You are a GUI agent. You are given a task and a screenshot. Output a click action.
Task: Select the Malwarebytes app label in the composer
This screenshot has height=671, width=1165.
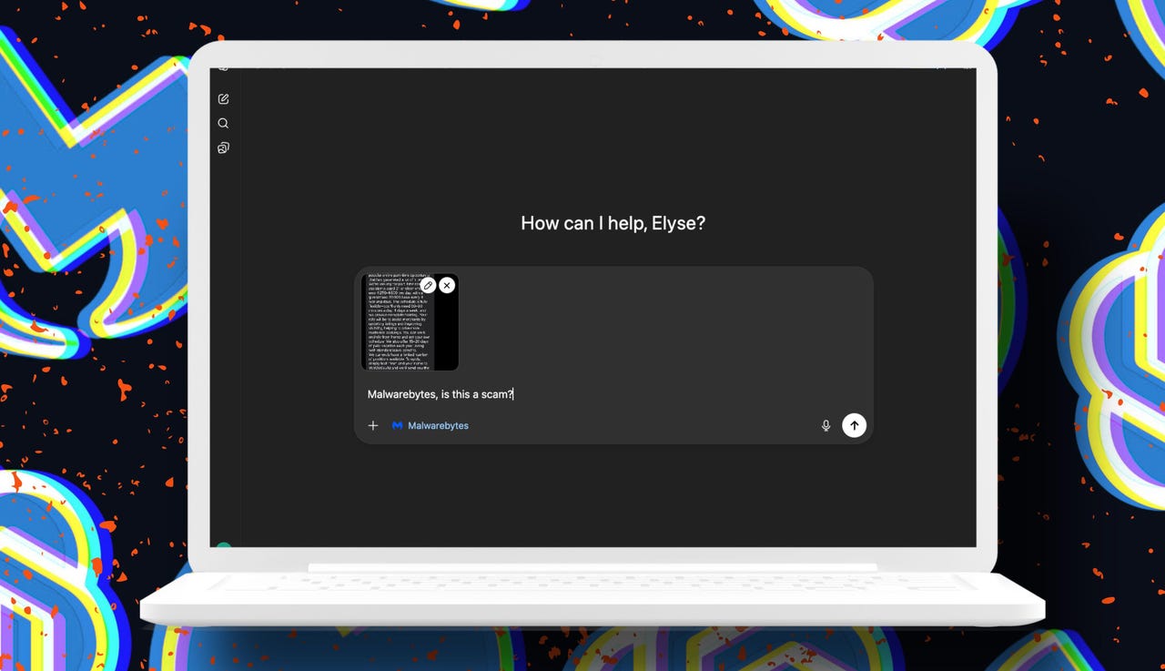(438, 425)
